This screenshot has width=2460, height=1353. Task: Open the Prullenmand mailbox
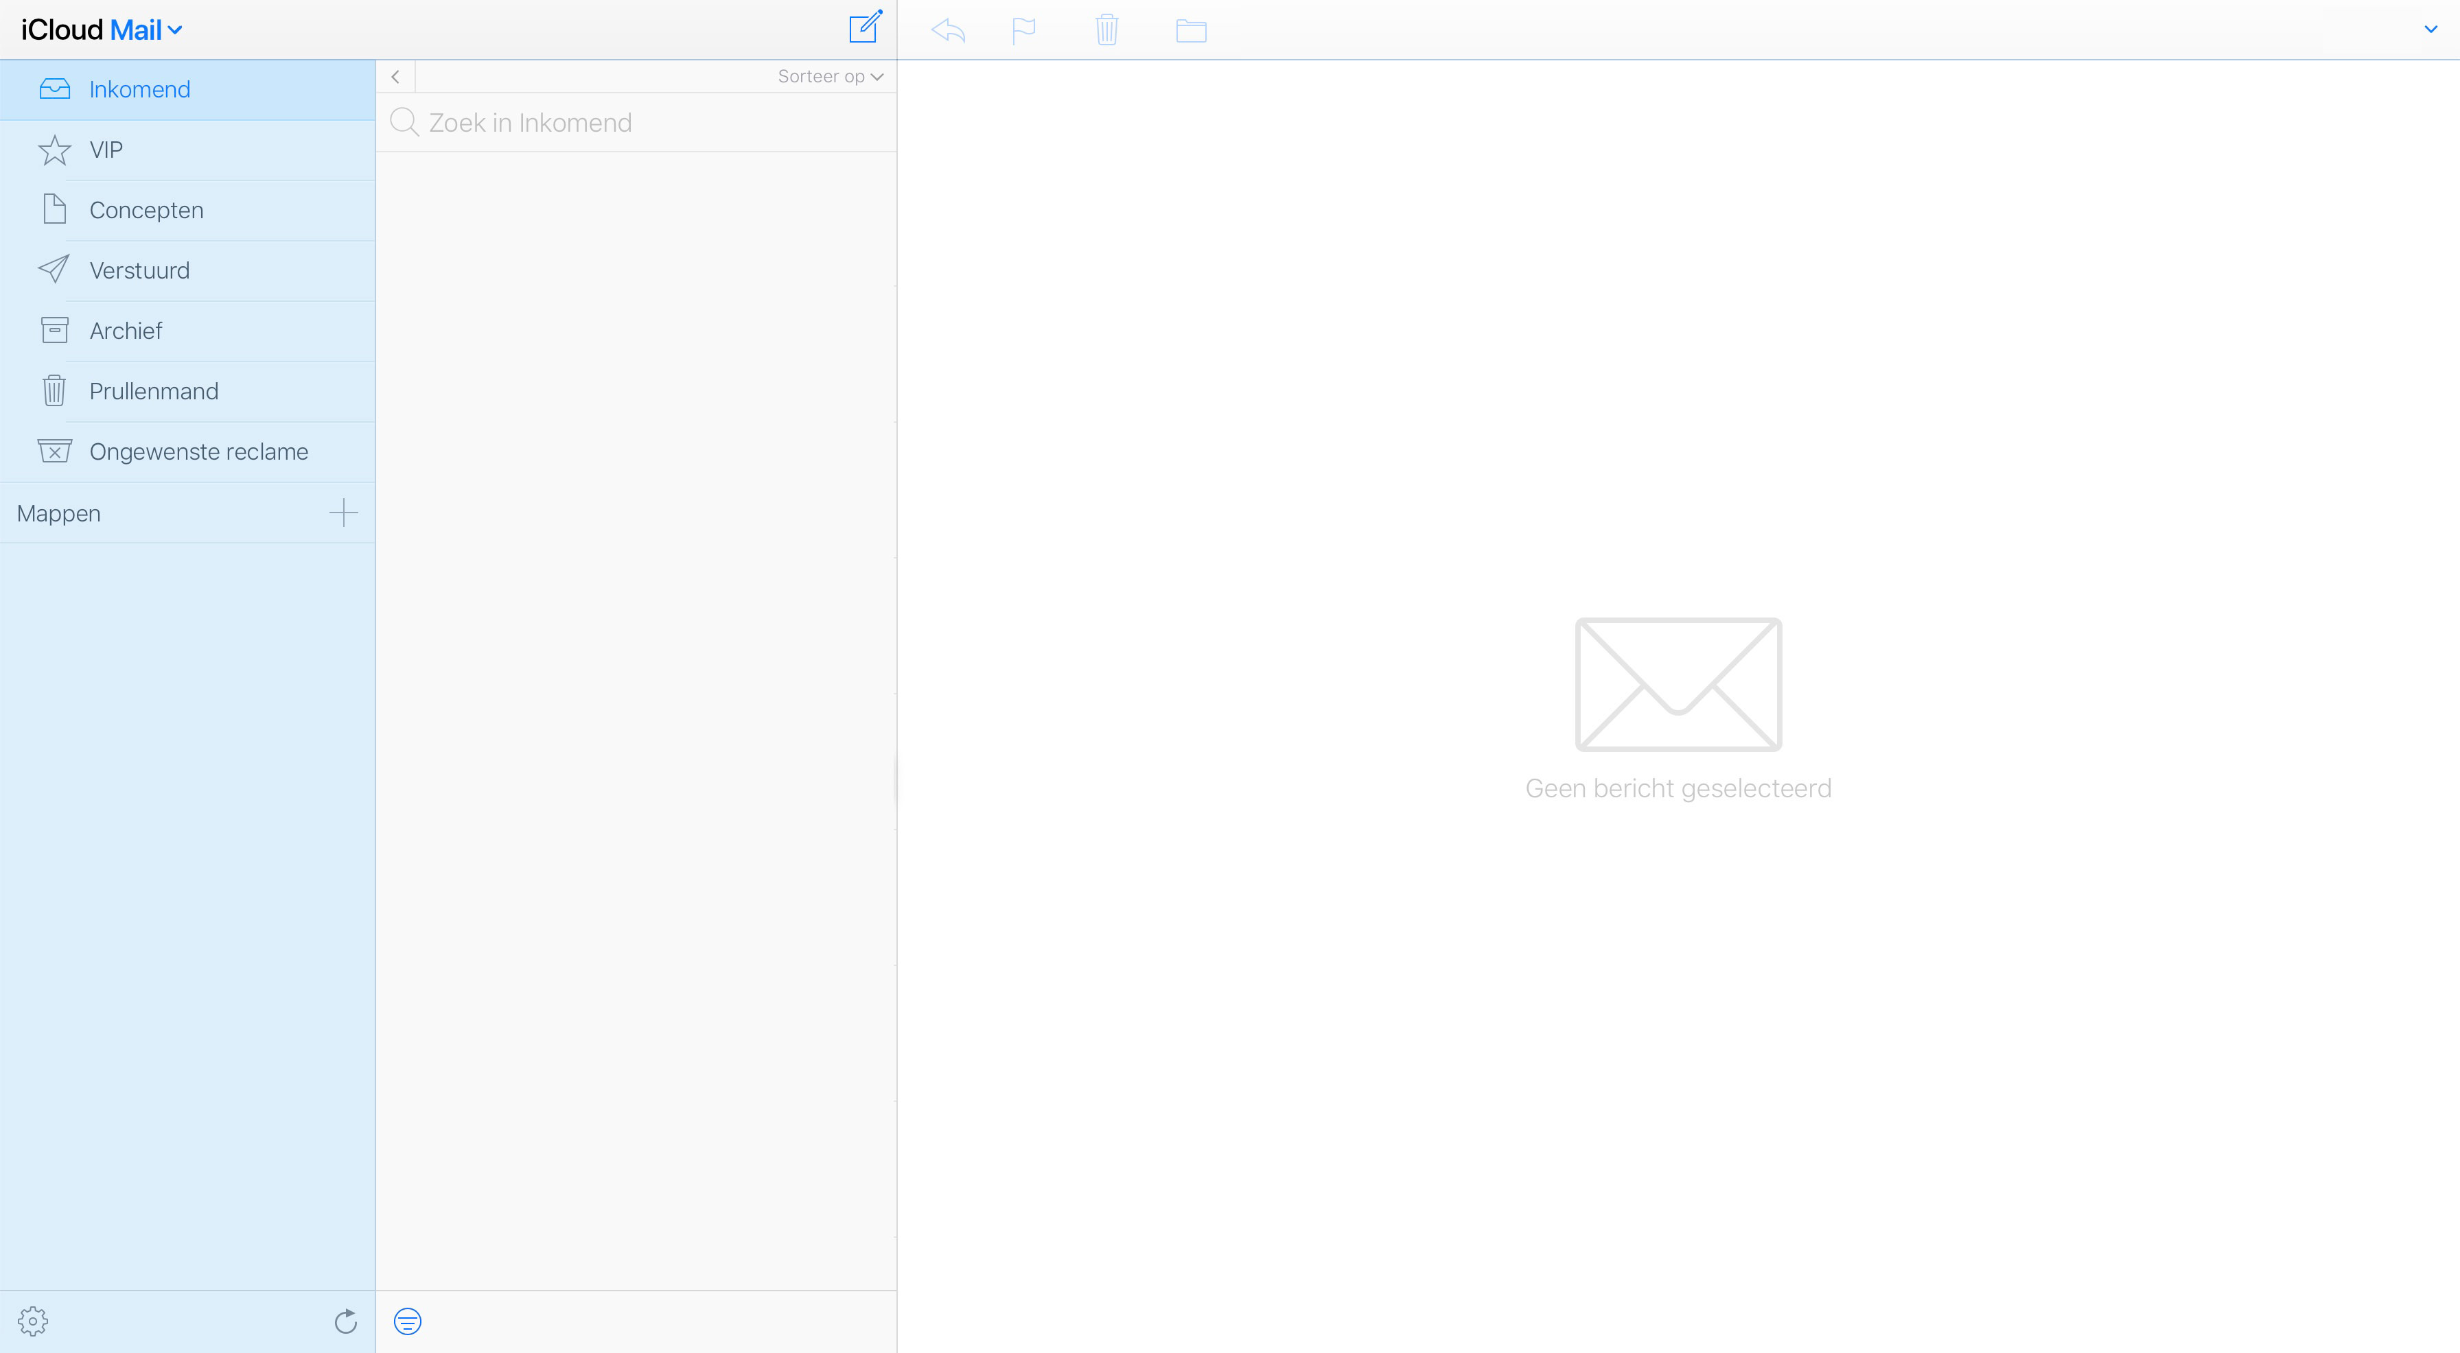pos(187,392)
